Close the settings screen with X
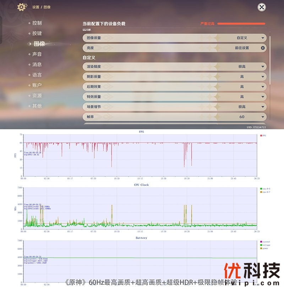 [x=262, y=7]
